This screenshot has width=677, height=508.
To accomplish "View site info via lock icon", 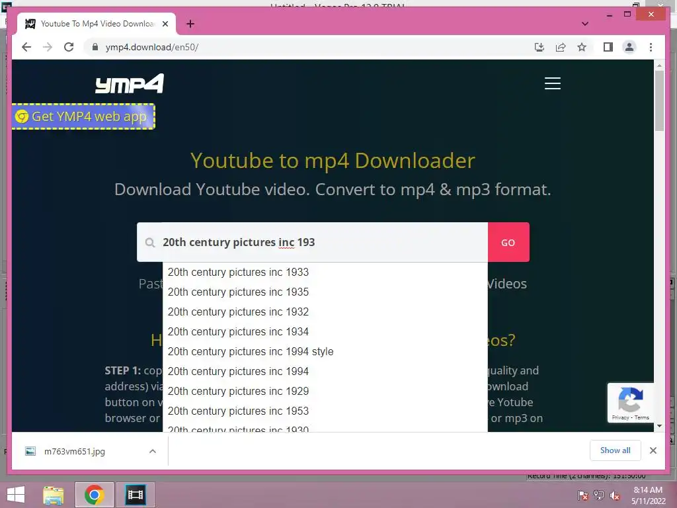I will point(95,47).
